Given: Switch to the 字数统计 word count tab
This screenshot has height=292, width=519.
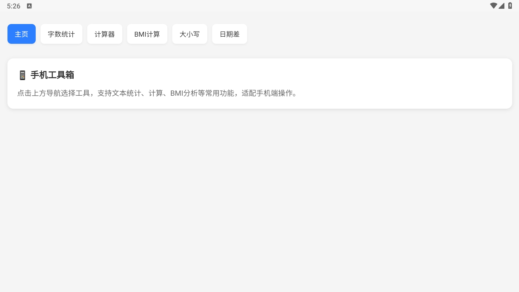Looking at the screenshot, I should point(61,34).
